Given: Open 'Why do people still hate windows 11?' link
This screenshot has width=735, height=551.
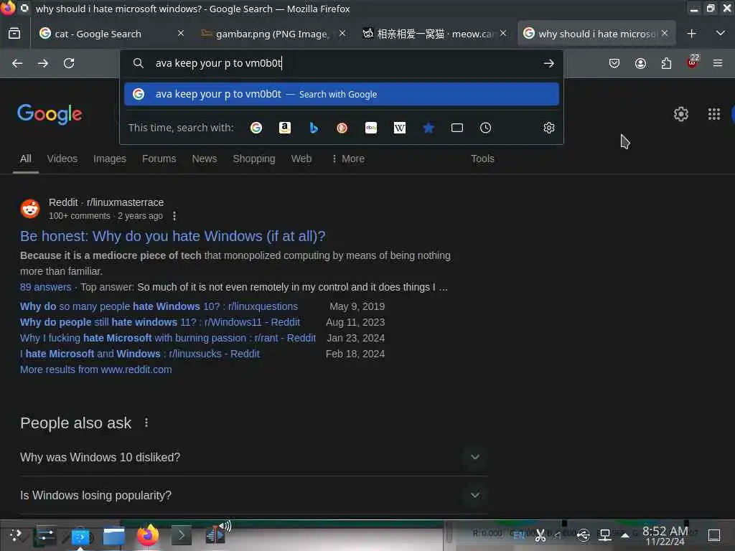Looking at the screenshot, I should point(160,322).
